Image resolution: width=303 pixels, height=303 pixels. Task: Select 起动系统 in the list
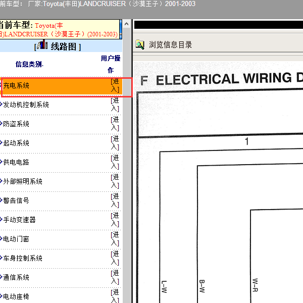point(16,143)
